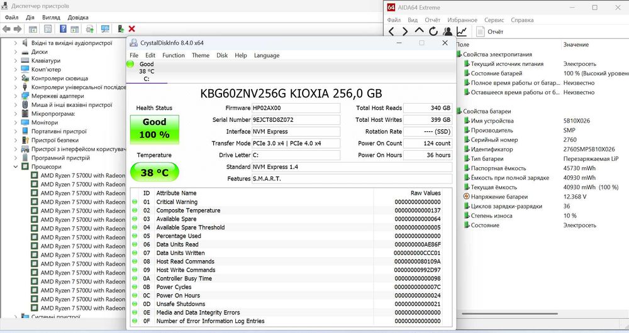Open the Вигляд menu in Device Manager
This screenshot has height=333, width=629.
pyautogui.click(x=51, y=17)
